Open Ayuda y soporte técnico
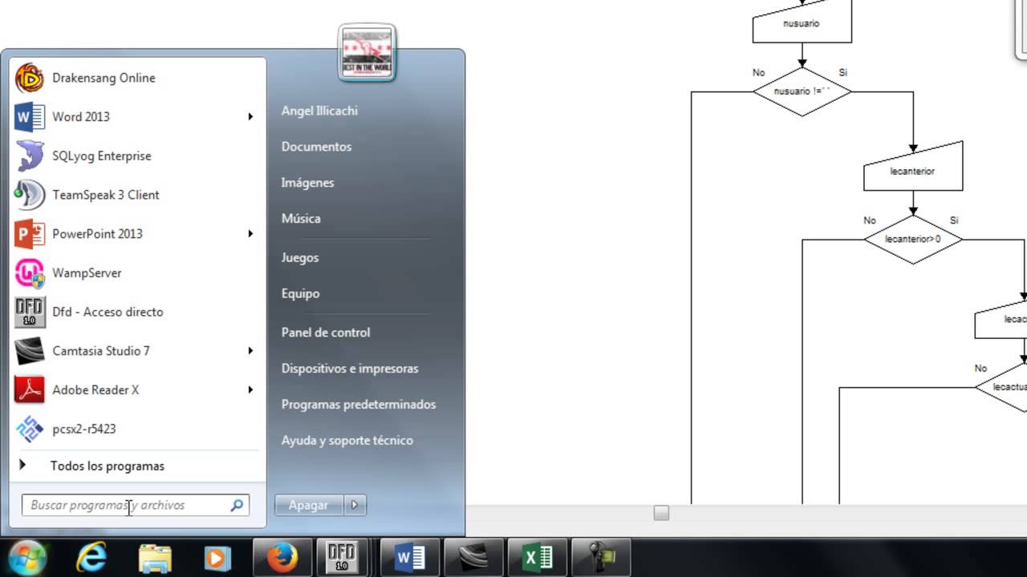Image resolution: width=1027 pixels, height=577 pixels. [347, 441]
